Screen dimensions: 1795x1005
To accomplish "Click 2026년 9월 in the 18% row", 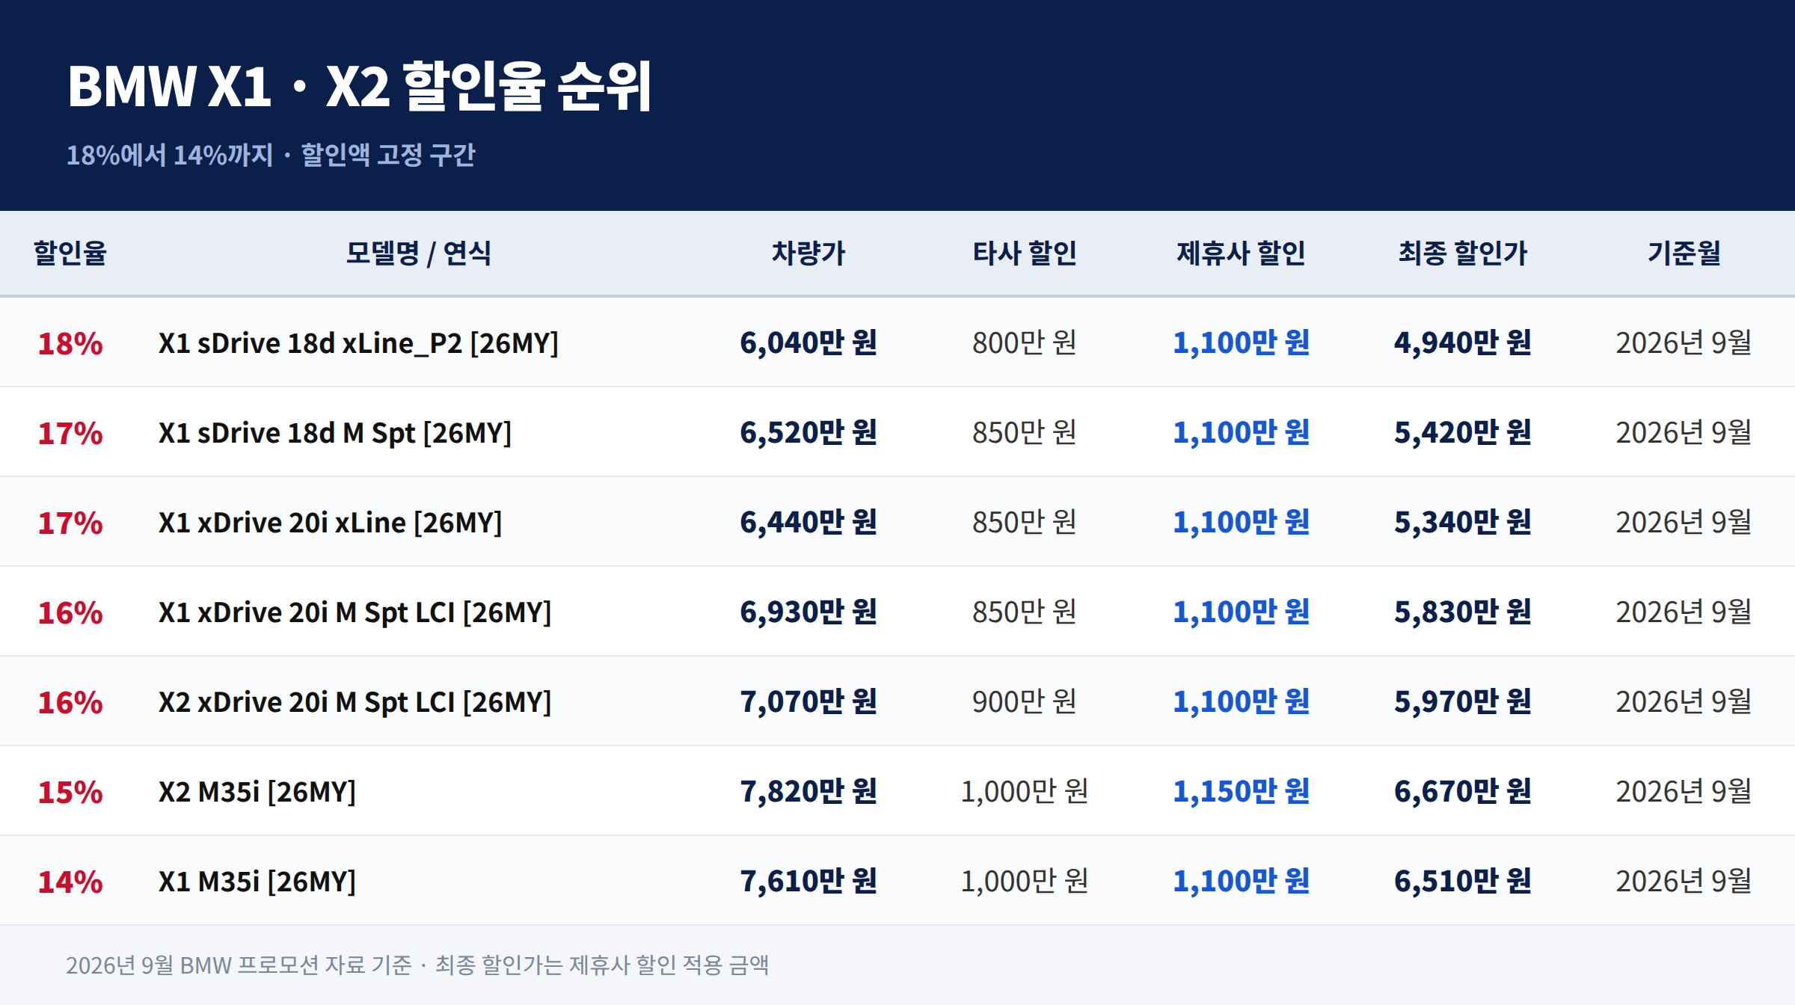I will 1684,342.
